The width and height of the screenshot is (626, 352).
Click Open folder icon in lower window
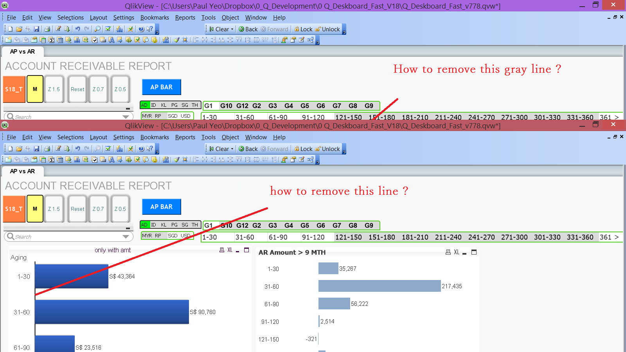tap(19, 149)
